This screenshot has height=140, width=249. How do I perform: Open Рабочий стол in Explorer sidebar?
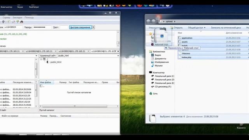(161, 45)
